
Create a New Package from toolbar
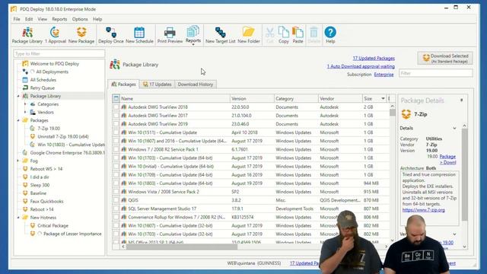pyautogui.click(x=81, y=35)
